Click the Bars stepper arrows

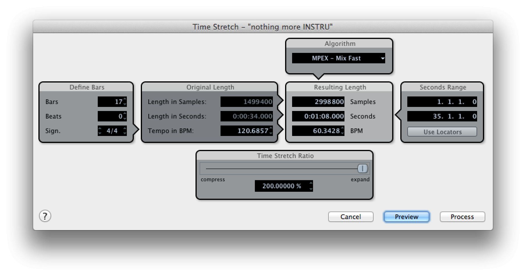(x=125, y=102)
